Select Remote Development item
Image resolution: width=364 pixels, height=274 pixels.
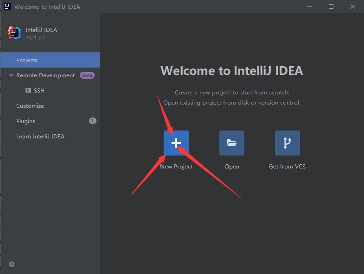click(x=51, y=75)
